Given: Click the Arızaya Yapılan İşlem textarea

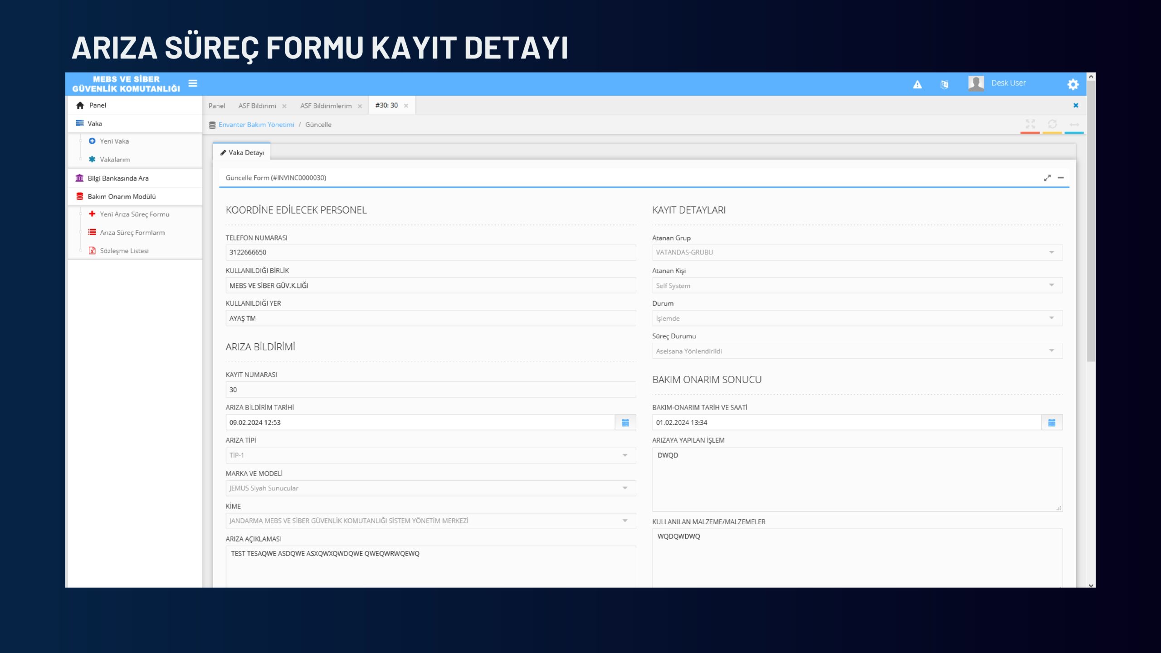Looking at the screenshot, I should [x=857, y=480].
